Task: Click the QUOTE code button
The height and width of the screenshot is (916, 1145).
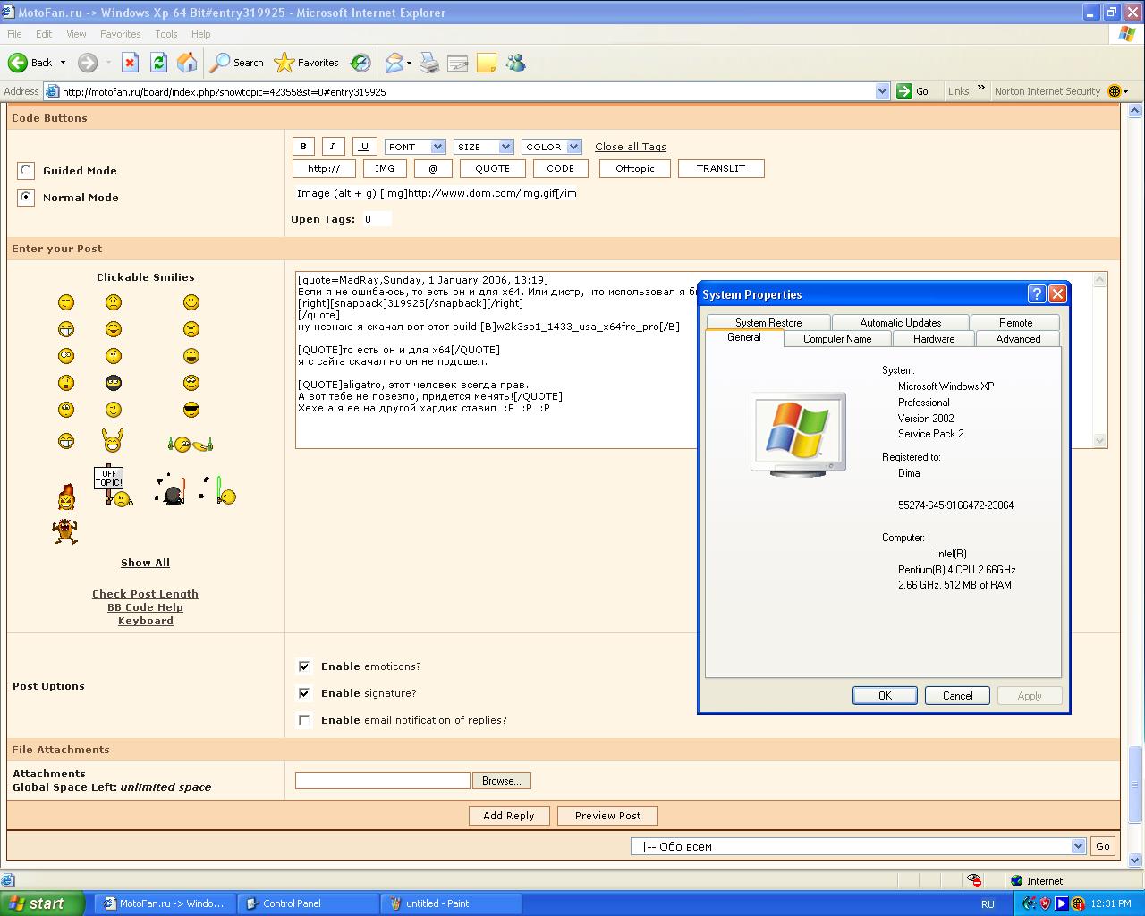Action: point(493,168)
